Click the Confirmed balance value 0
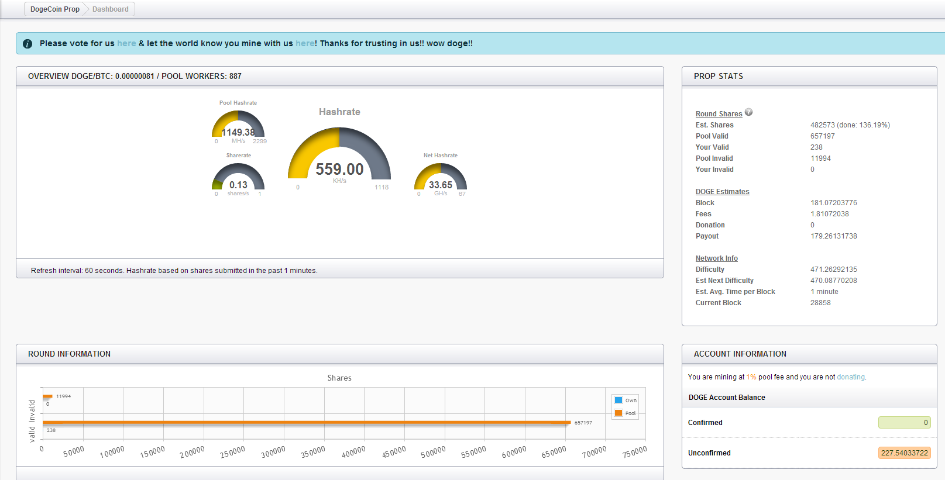The width and height of the screenshot is (945, 480). 904,423
